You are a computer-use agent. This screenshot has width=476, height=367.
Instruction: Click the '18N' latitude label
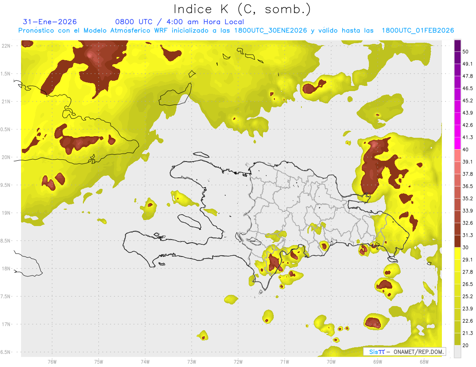(6, 269)
